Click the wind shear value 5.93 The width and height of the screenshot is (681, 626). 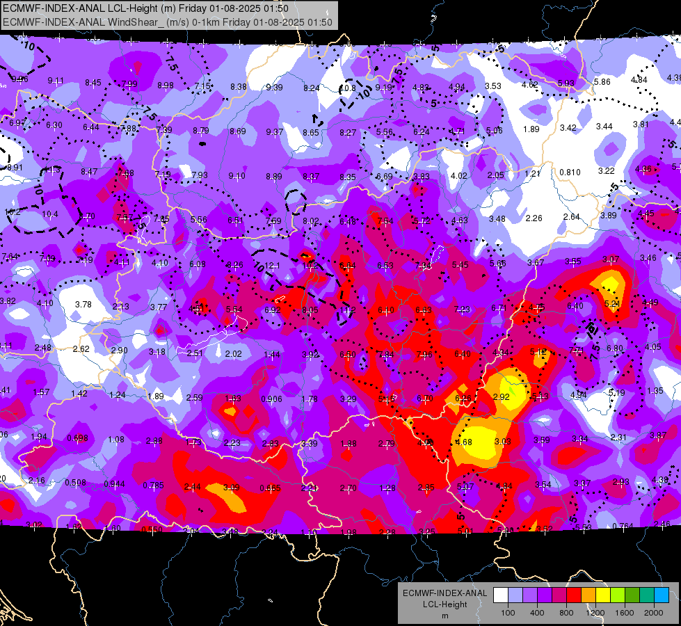click(x=566, y=83)
